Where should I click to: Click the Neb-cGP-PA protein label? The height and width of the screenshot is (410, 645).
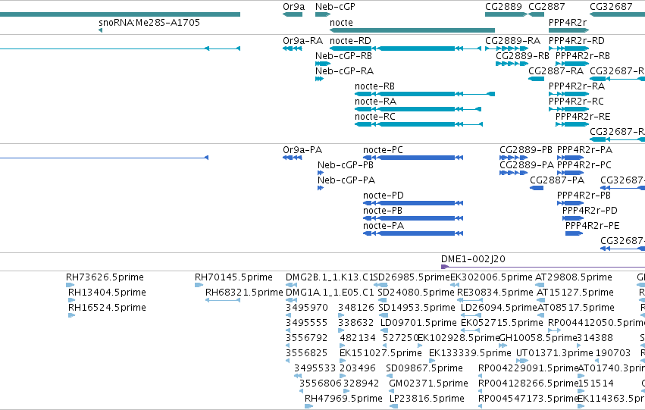(x=346, y=180)
